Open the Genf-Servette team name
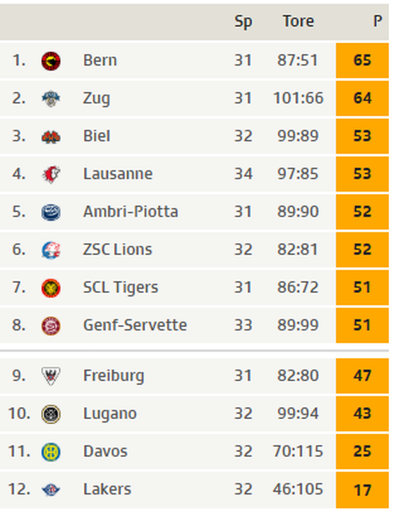This screenshot has width=414, height=526. 135,325
